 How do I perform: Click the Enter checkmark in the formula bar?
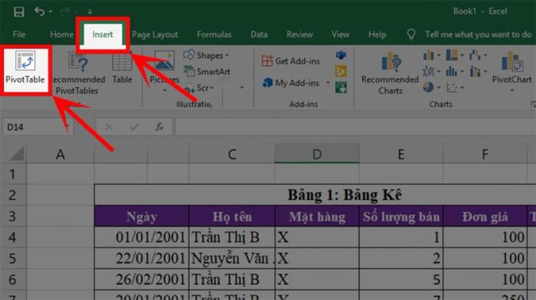134,127
